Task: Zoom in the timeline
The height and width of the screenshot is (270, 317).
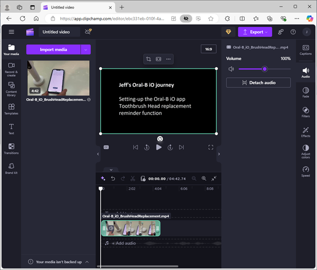Action: [204, 178]
